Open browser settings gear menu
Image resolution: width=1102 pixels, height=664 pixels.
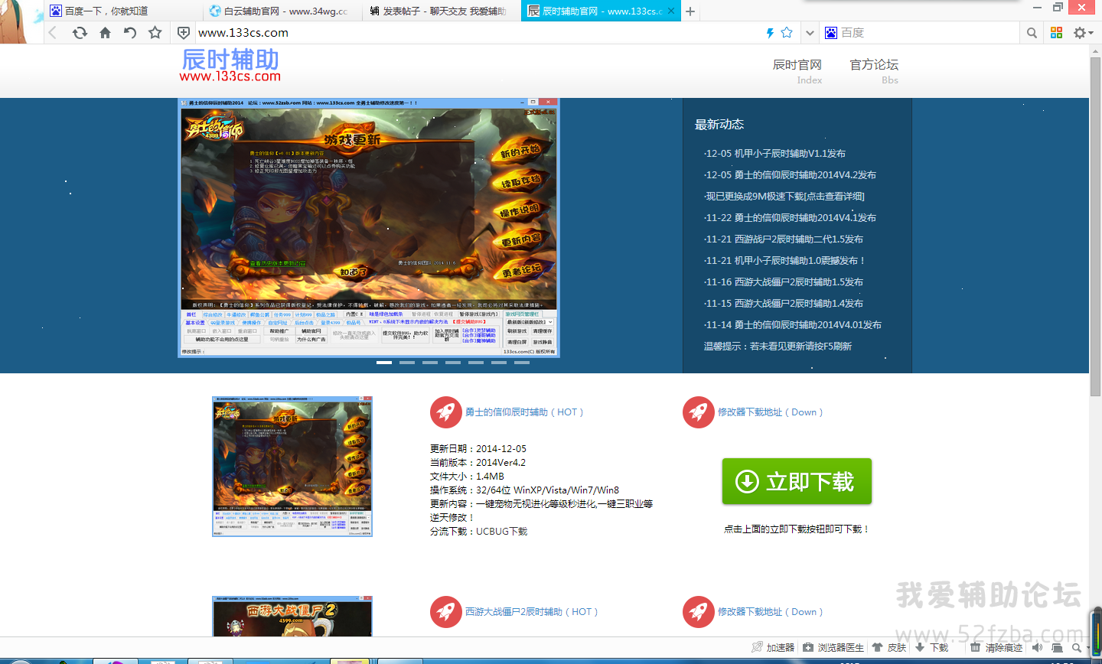[x=1083, y=33]
